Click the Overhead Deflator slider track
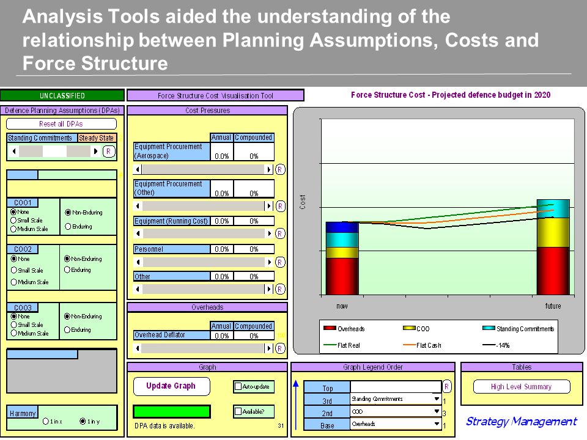 (203, 348)
